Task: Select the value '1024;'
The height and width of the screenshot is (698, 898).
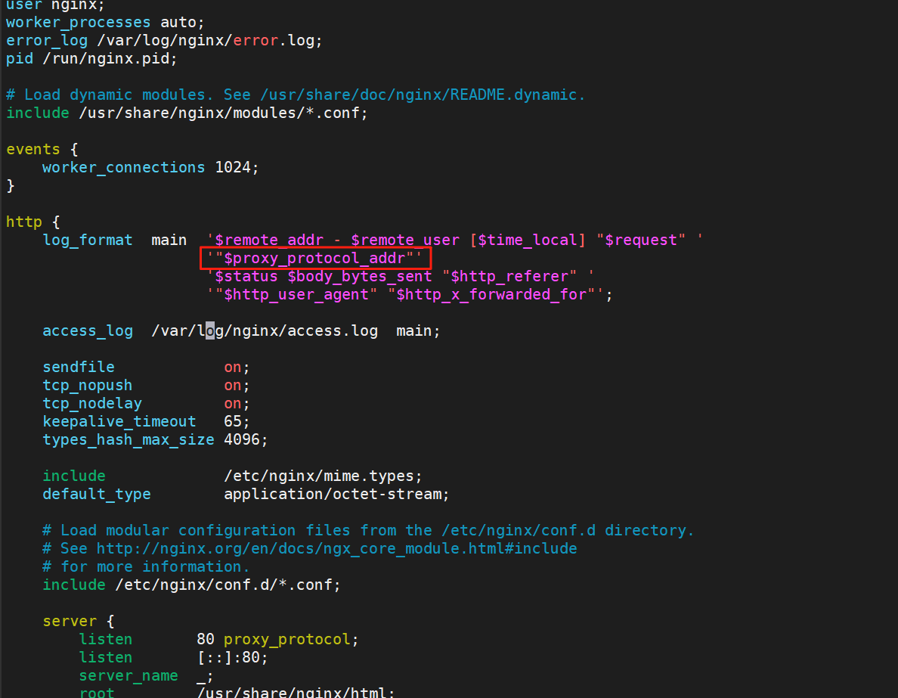Action: pyautogui.click(x=237, y=168)
